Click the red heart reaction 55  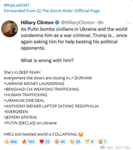(45, 142)
